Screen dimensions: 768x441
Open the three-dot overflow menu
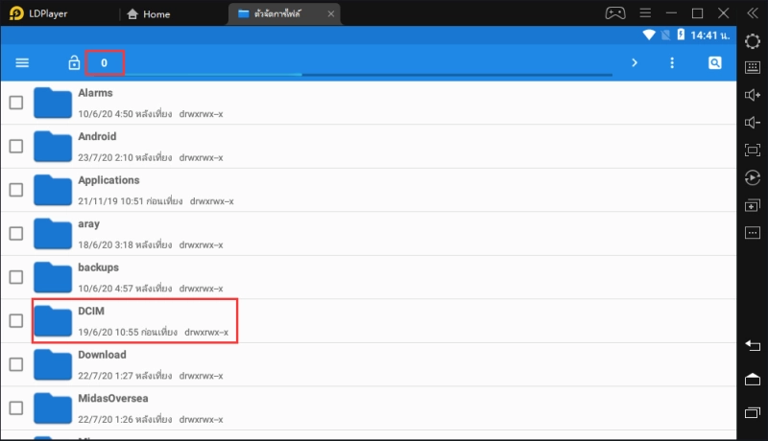pos(672,63)
